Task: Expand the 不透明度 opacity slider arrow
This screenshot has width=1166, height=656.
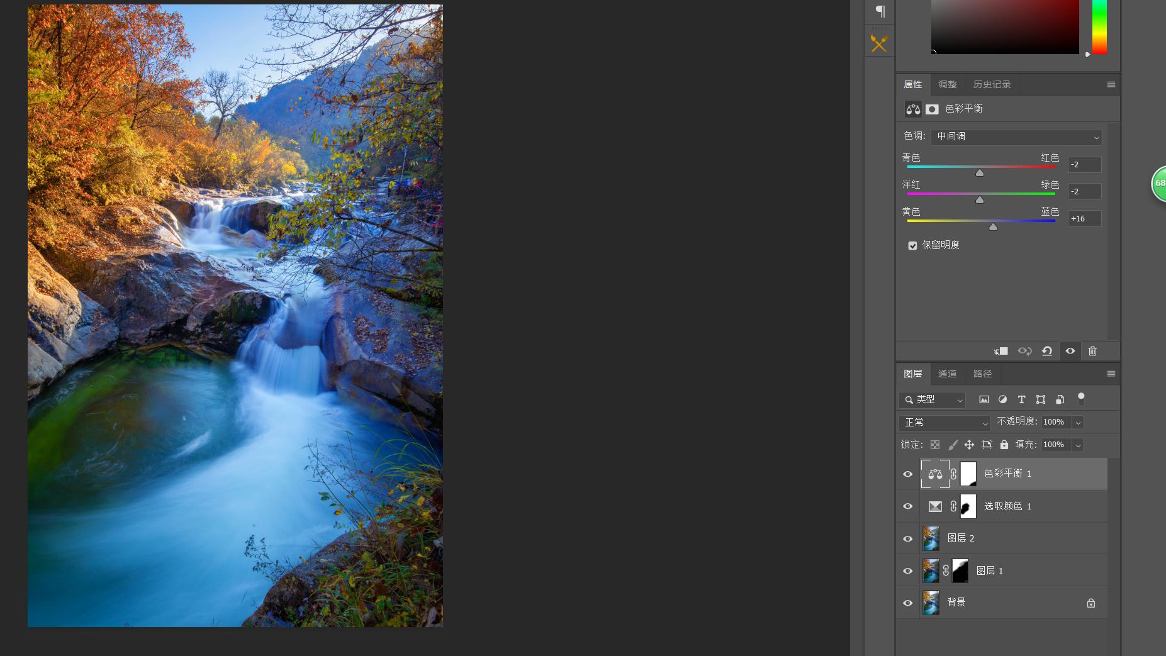Action: [1078, 423]
